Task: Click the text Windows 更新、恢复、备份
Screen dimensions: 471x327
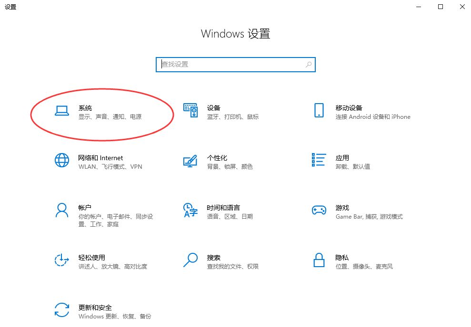Action: [115, 317]
